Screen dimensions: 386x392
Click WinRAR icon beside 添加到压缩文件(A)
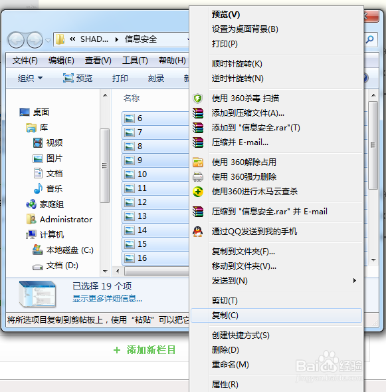(198, 113)
